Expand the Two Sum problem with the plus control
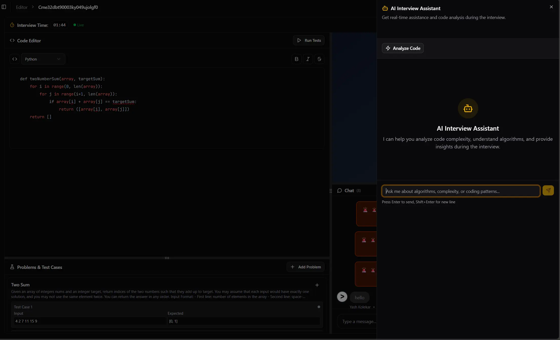Screen dimensions: 560x340 (317, 285)
